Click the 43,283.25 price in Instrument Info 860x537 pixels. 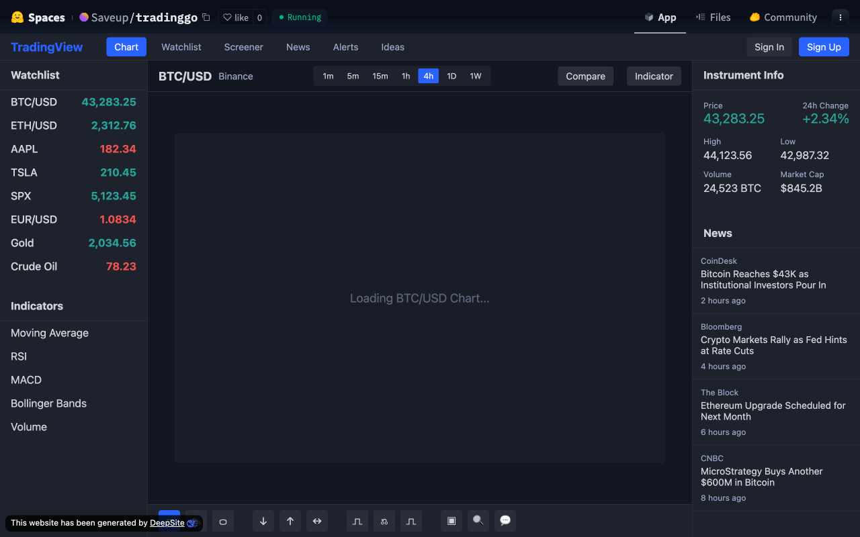click(x=734, y=119)
